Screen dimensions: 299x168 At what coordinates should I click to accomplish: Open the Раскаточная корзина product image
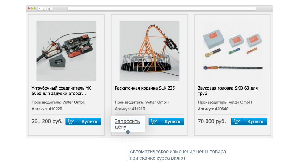(x=149, y=51)
